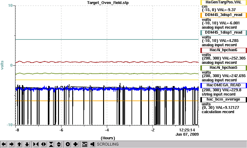The height and width of the screenshot is (148, 247).
Task: Click the Target_Oven_Field.stp graph title
Action: (x=108, y=3)
